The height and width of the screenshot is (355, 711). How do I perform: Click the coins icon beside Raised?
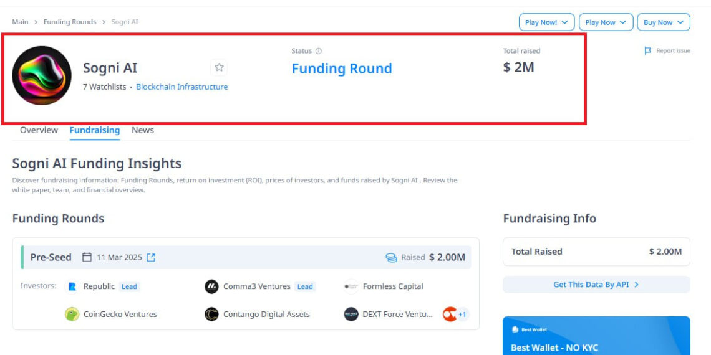[391, 258]
